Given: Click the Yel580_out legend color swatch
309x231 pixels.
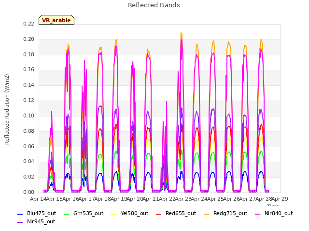Looking at the screenshot, I should (x=114, y=214).
